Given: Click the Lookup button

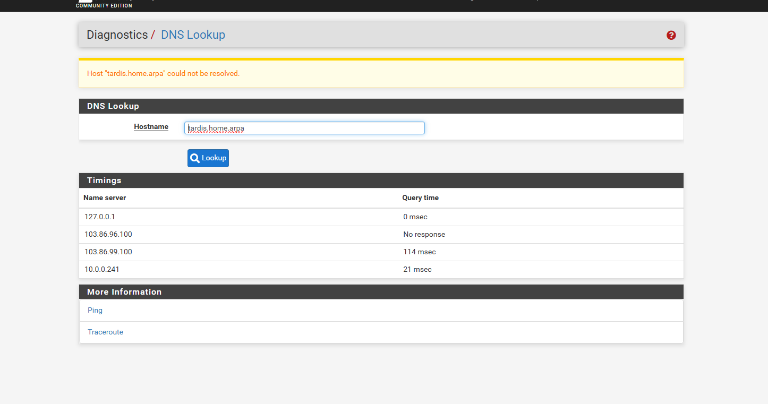Looking at the screenshot, I should pyautogui.click(x=208, y=158).
